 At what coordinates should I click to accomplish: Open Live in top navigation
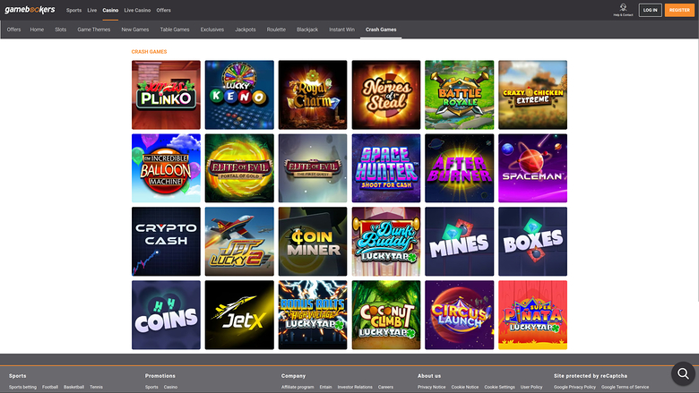coord(91,10)
